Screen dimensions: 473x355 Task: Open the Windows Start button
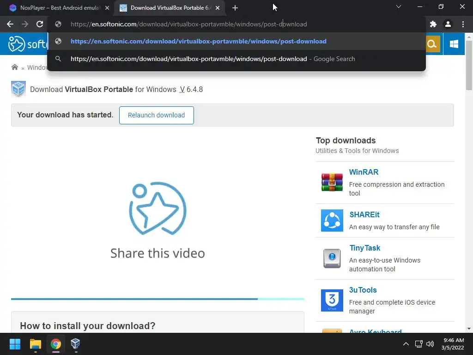15,344
